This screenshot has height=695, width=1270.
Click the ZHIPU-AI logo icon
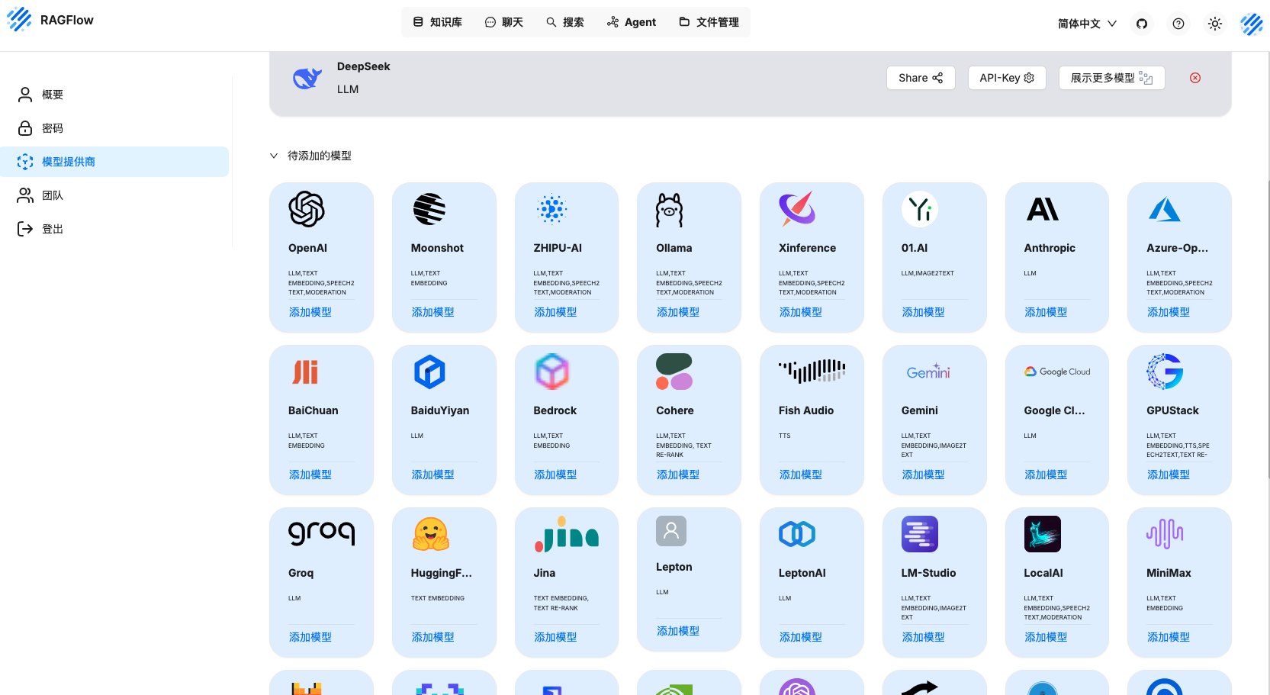(551, 209)
